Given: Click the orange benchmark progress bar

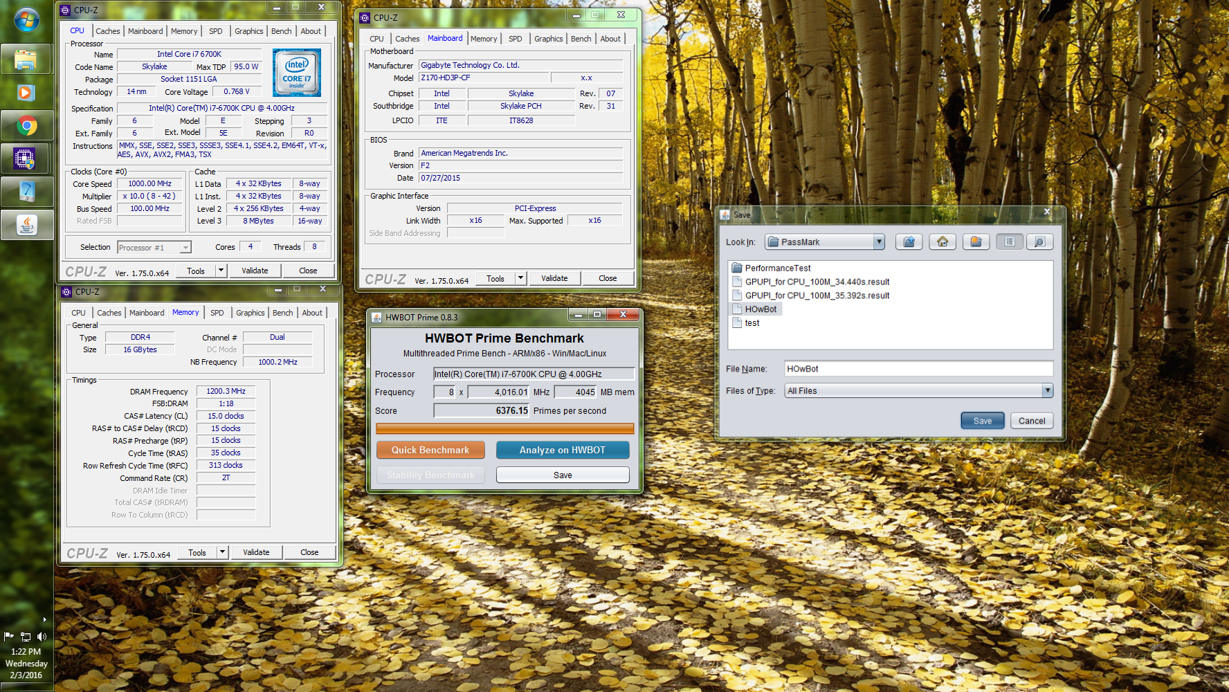Looking at the screenshot, I should click(505, 429).
